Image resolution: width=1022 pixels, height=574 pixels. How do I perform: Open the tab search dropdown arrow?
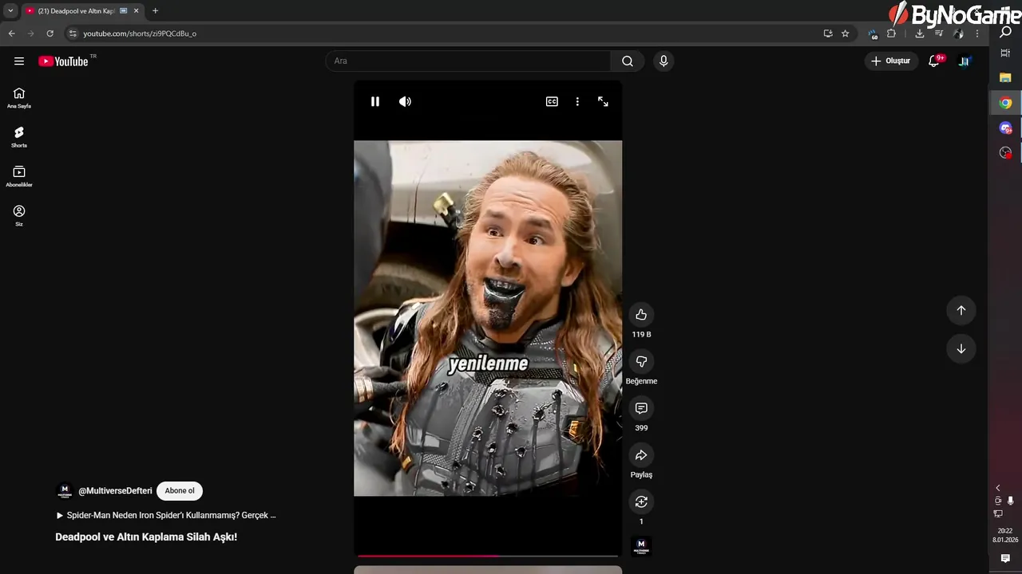click(10, 10)
